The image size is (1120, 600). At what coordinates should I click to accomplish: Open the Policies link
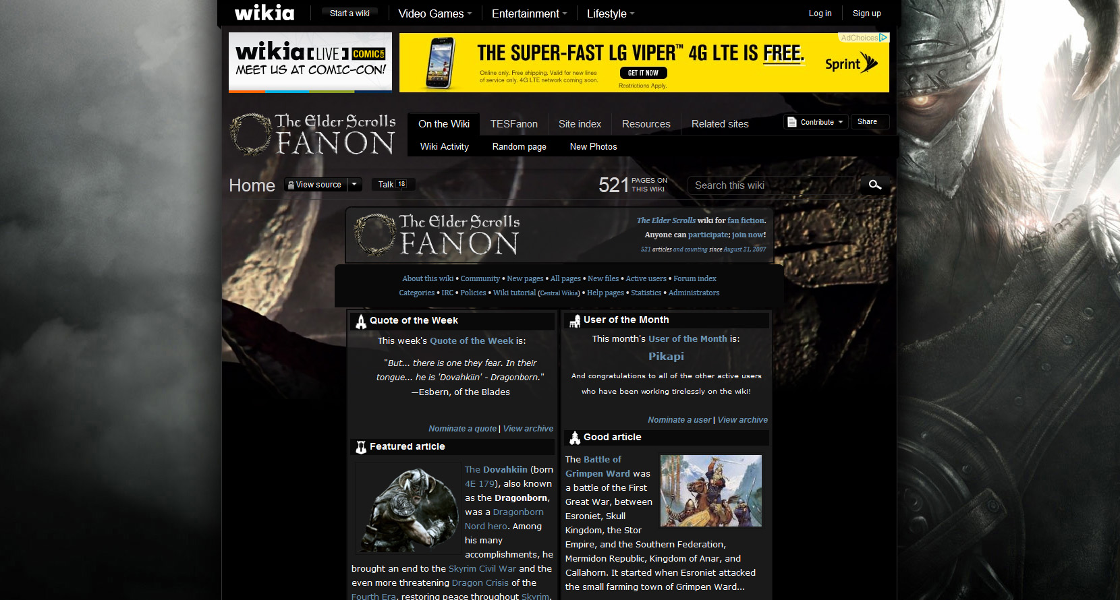click(x=473, y=293)
